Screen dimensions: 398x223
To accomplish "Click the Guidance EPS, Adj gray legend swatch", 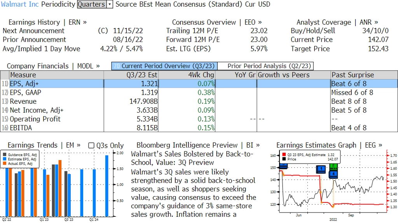I will point(5,155).
